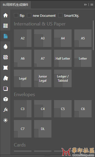Select the DL envelope preset
Screen dimensions: 95x157
point(43,129)
